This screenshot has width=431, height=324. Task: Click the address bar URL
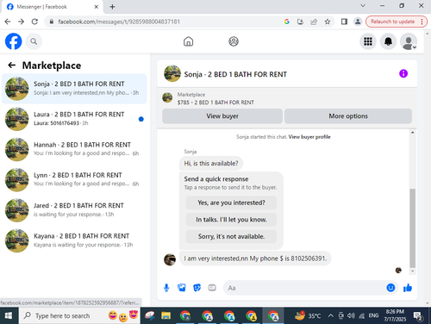tap(119, 22)
